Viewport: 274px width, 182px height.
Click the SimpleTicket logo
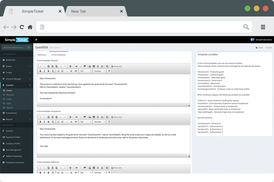pyautogui.click(x=16, y=40)
